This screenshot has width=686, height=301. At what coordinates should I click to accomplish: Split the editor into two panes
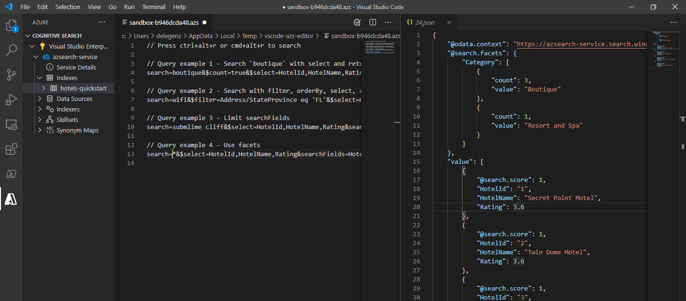click(x=372, y=22)
